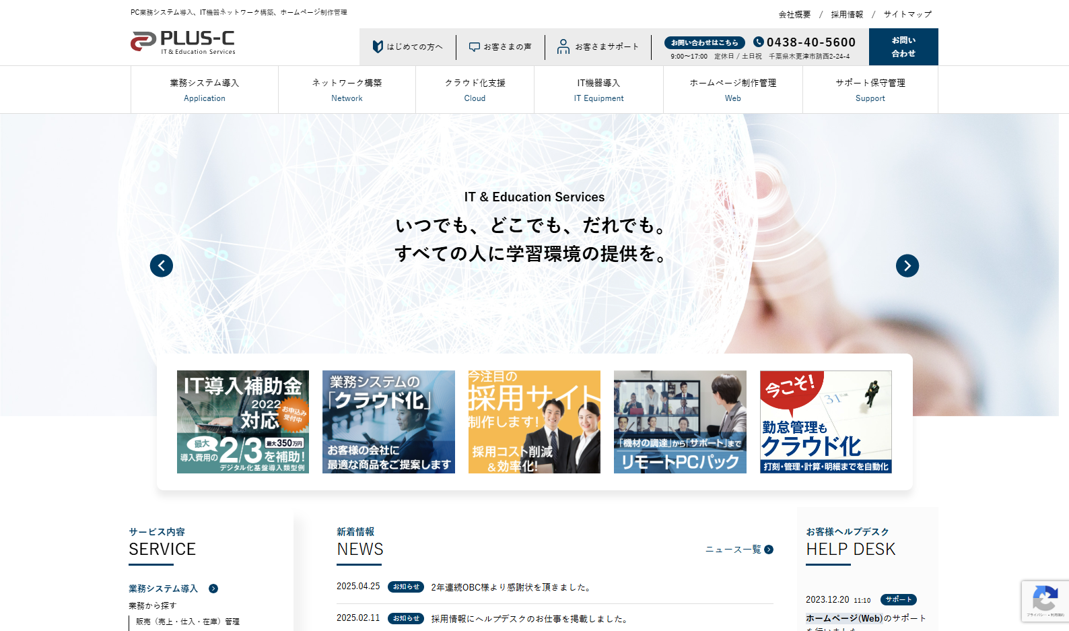Open the ニュース一覧 link

point(738,550)
